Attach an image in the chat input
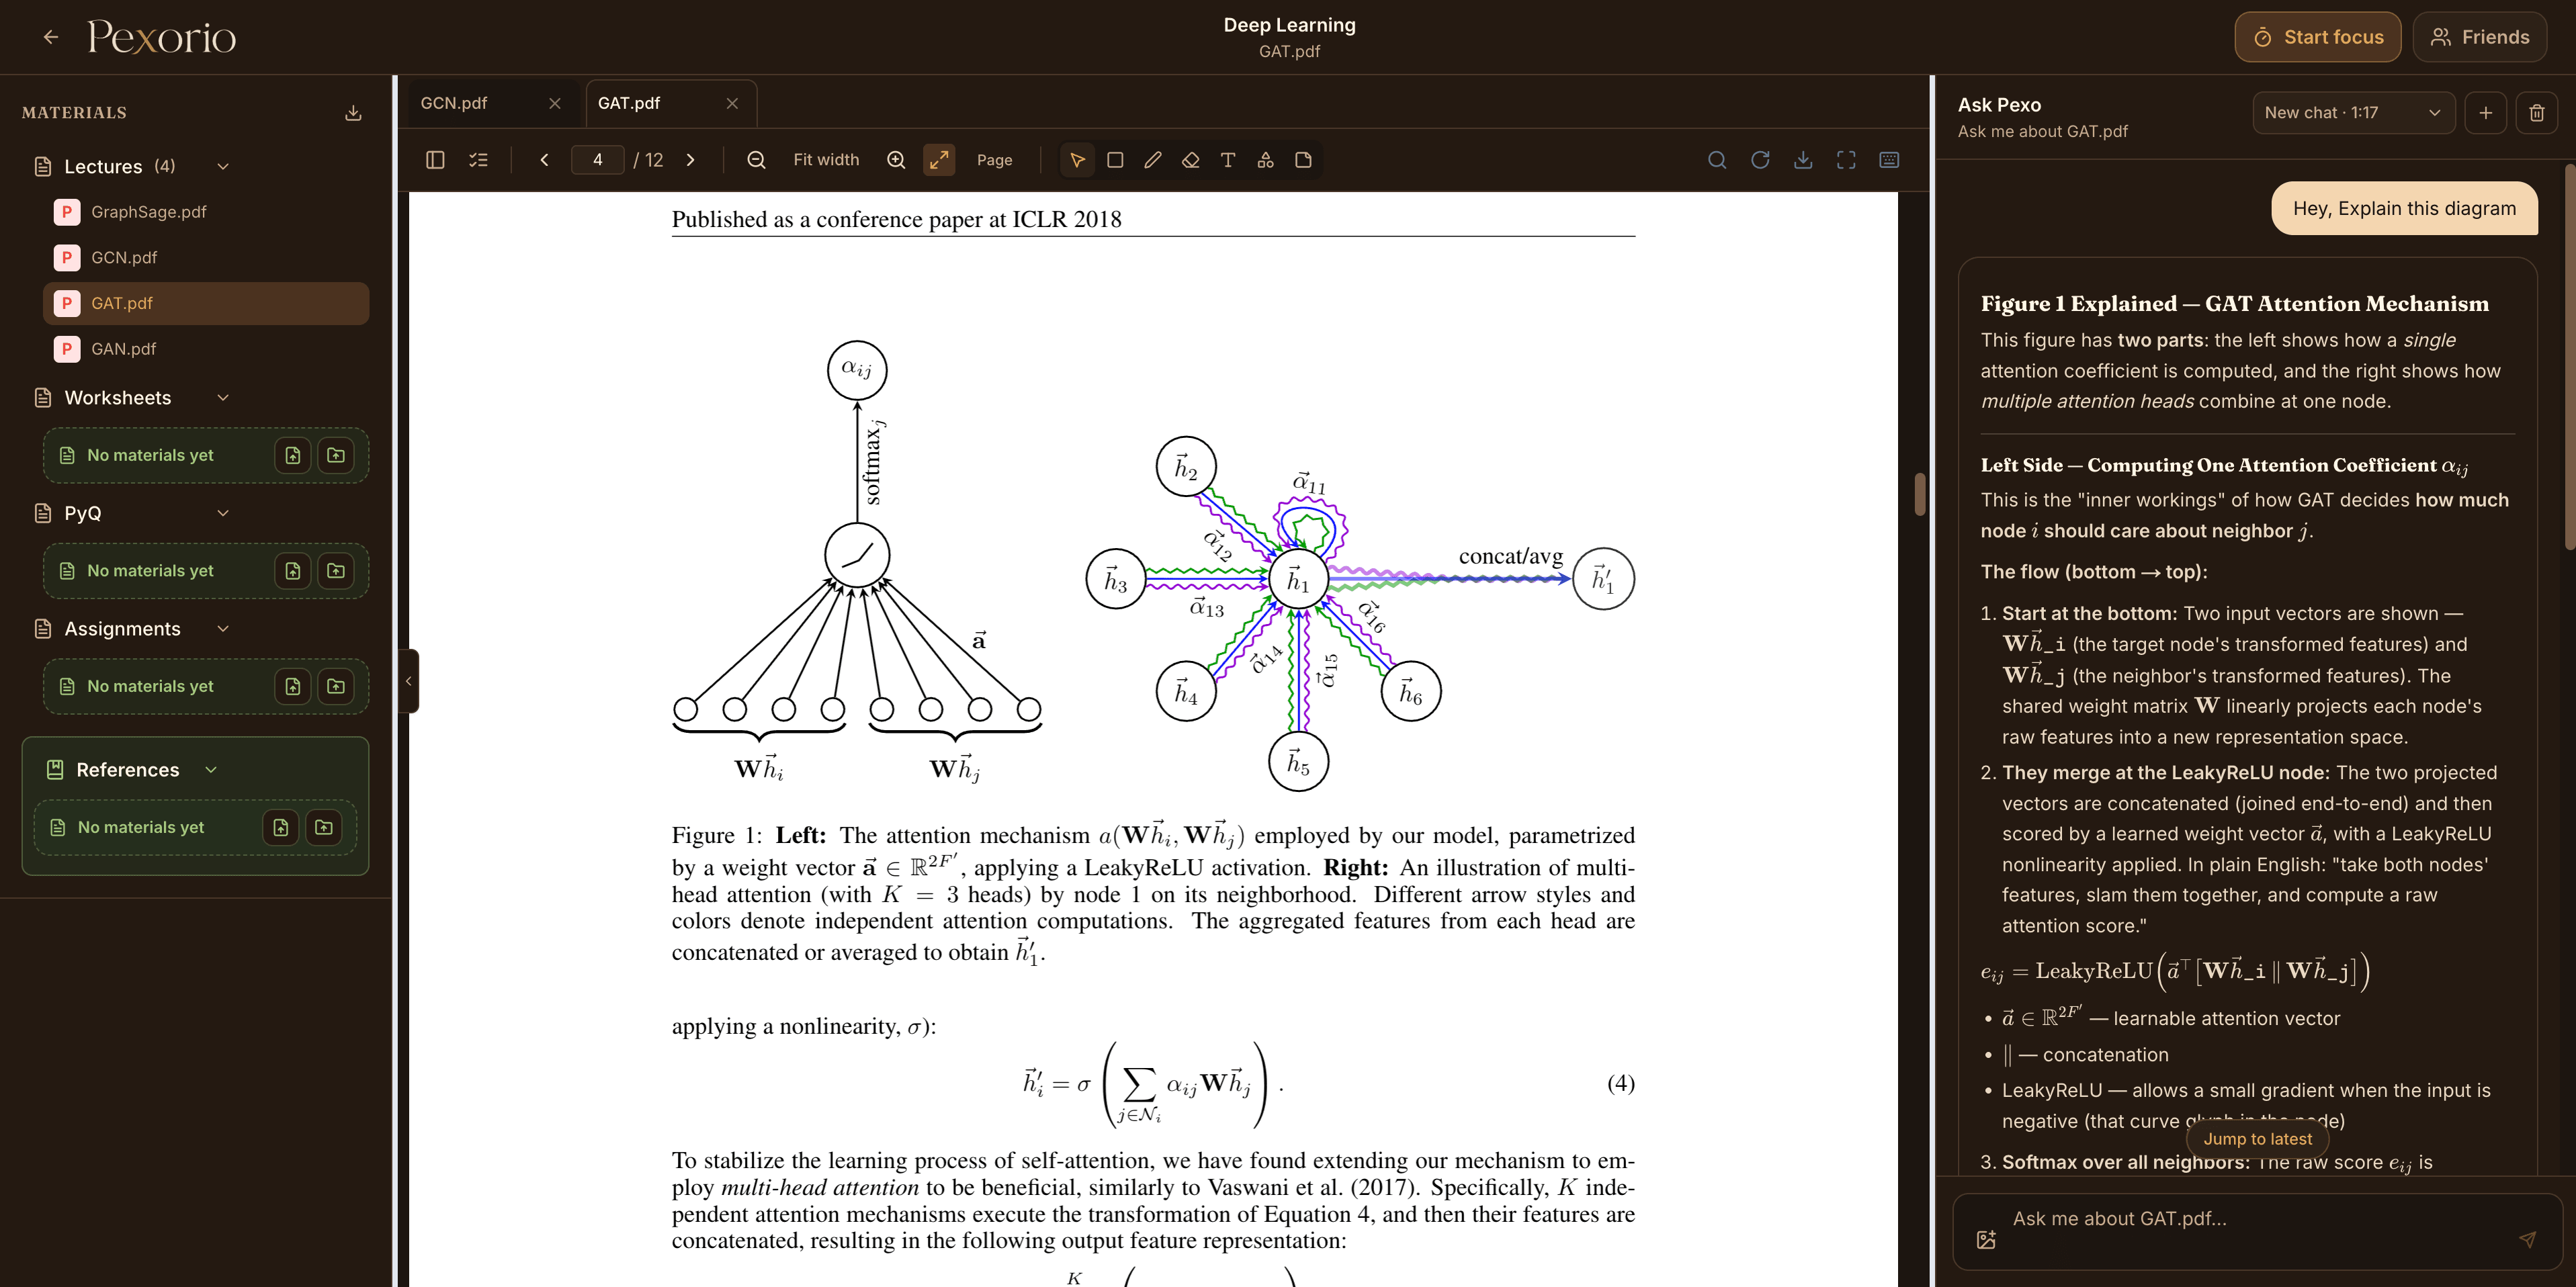The image size is (2576, 1287). pos(1986,1240)
